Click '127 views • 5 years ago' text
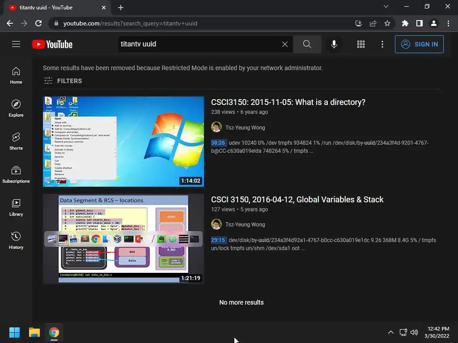The width and height of the screenshot is (458, 343). [x=239, y=209]
